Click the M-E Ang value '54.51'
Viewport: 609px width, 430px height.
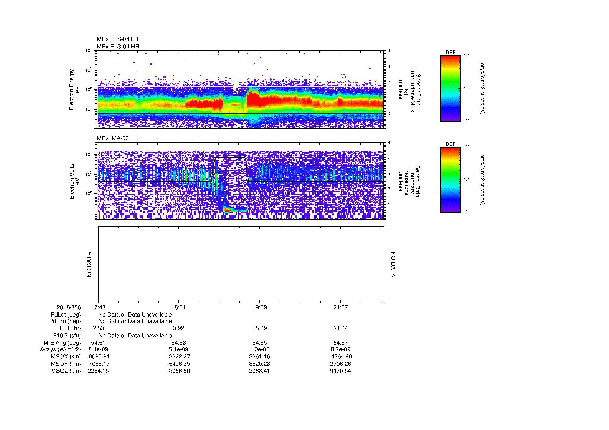pos(98,343)
